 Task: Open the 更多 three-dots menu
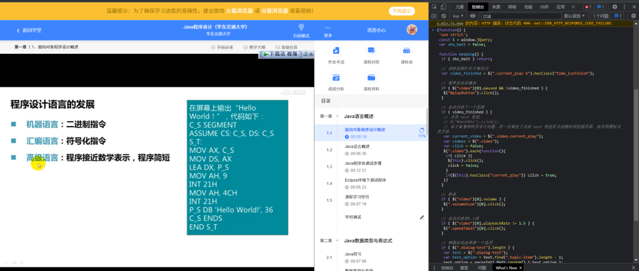328,27
